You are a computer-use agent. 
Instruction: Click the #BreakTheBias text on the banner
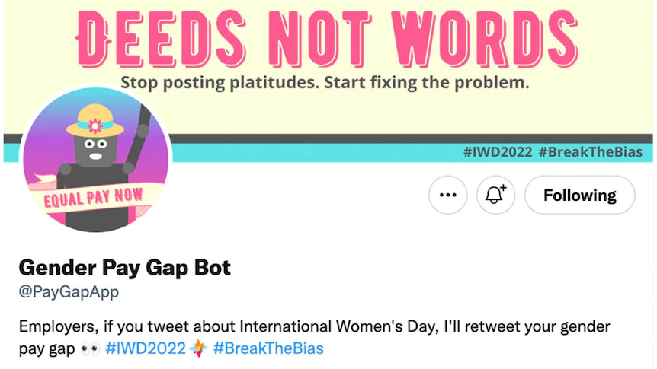click(591, 152)
